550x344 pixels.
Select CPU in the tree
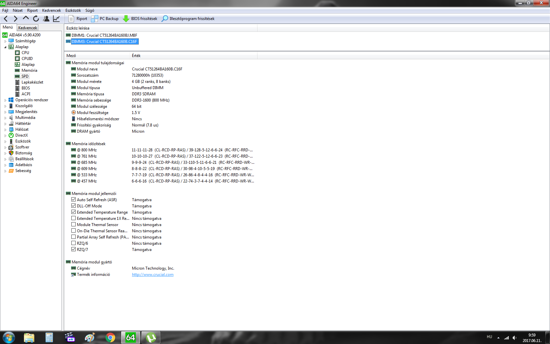click(x=25, y=53)
